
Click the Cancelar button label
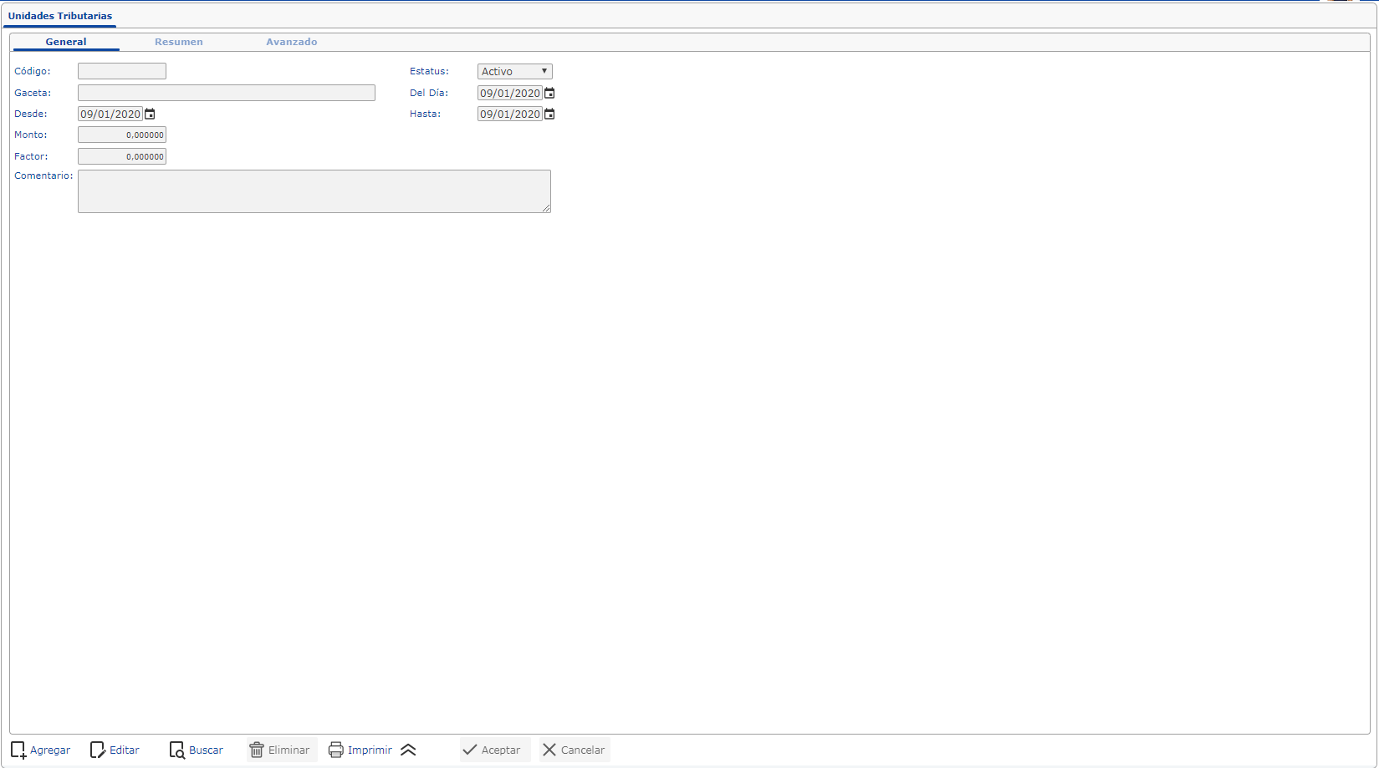coord(583,750)
